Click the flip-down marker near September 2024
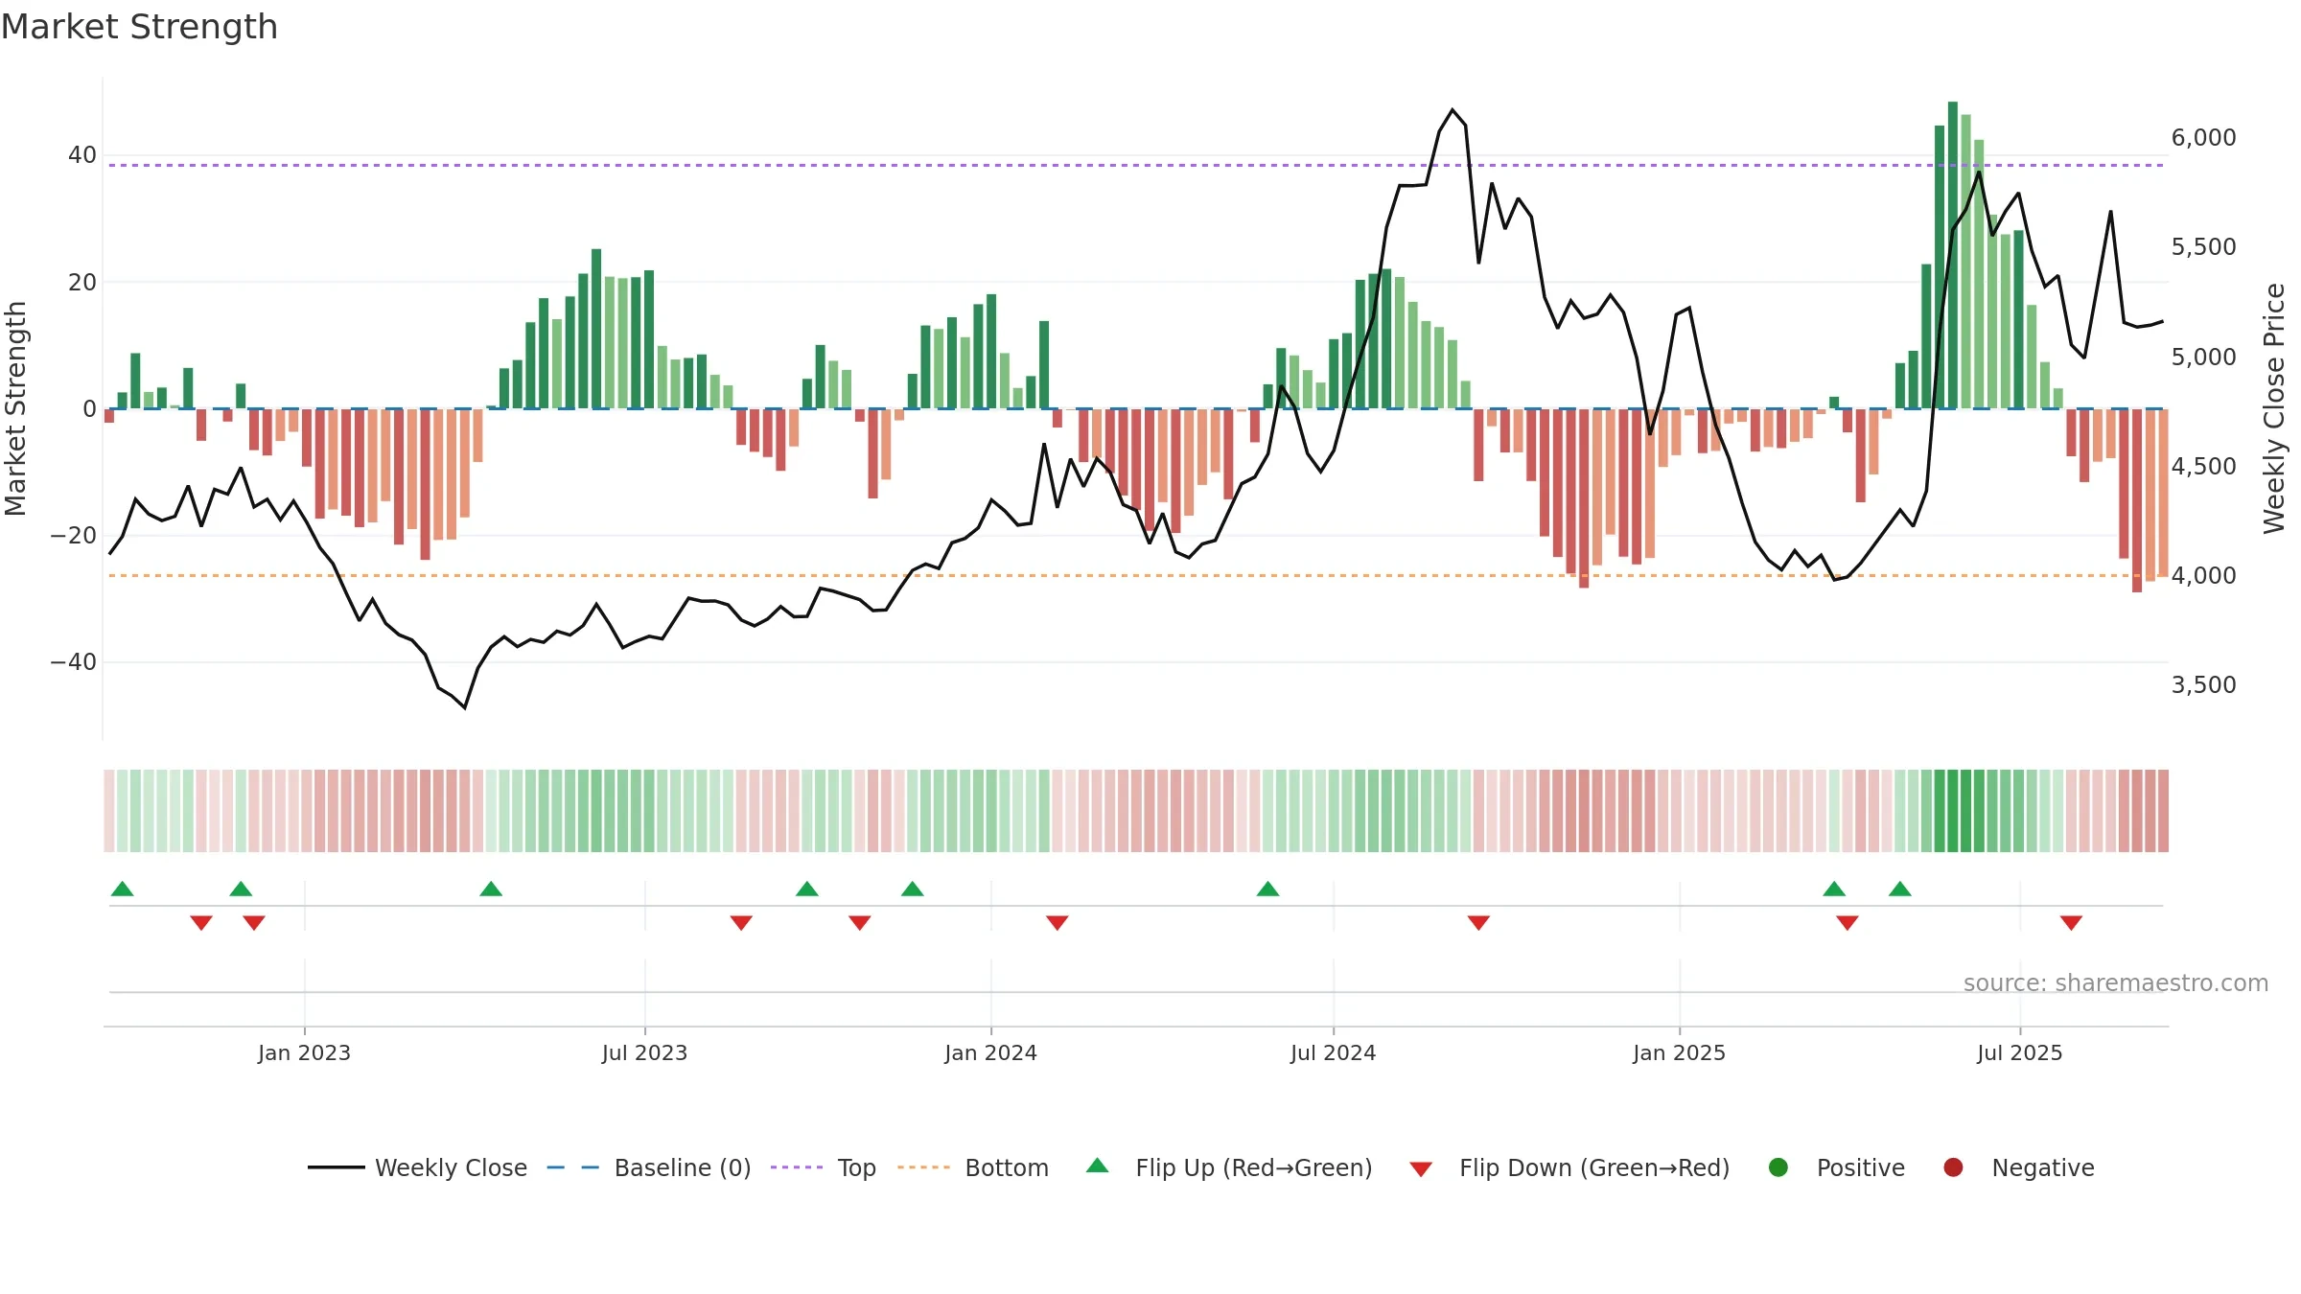 [x=1478, y=923]
